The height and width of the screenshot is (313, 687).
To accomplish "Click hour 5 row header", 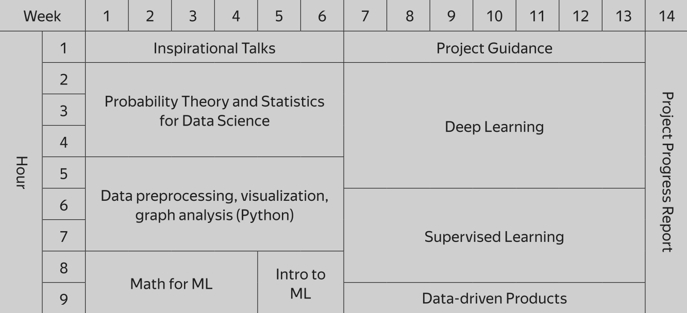I will pos(63,173).
